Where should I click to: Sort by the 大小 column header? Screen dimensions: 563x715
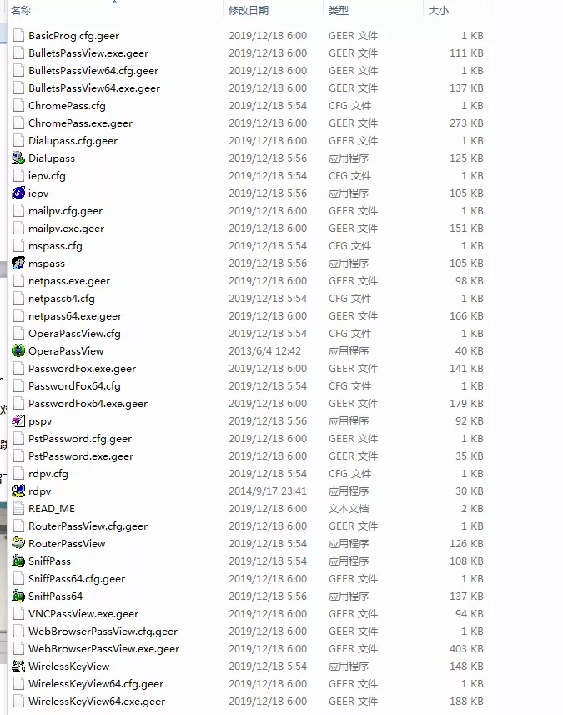(x=438, y=11)
